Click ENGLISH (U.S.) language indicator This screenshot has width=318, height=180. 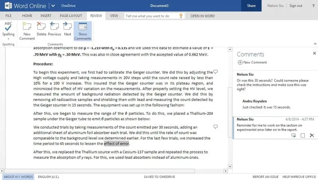(x=48, y=177)
